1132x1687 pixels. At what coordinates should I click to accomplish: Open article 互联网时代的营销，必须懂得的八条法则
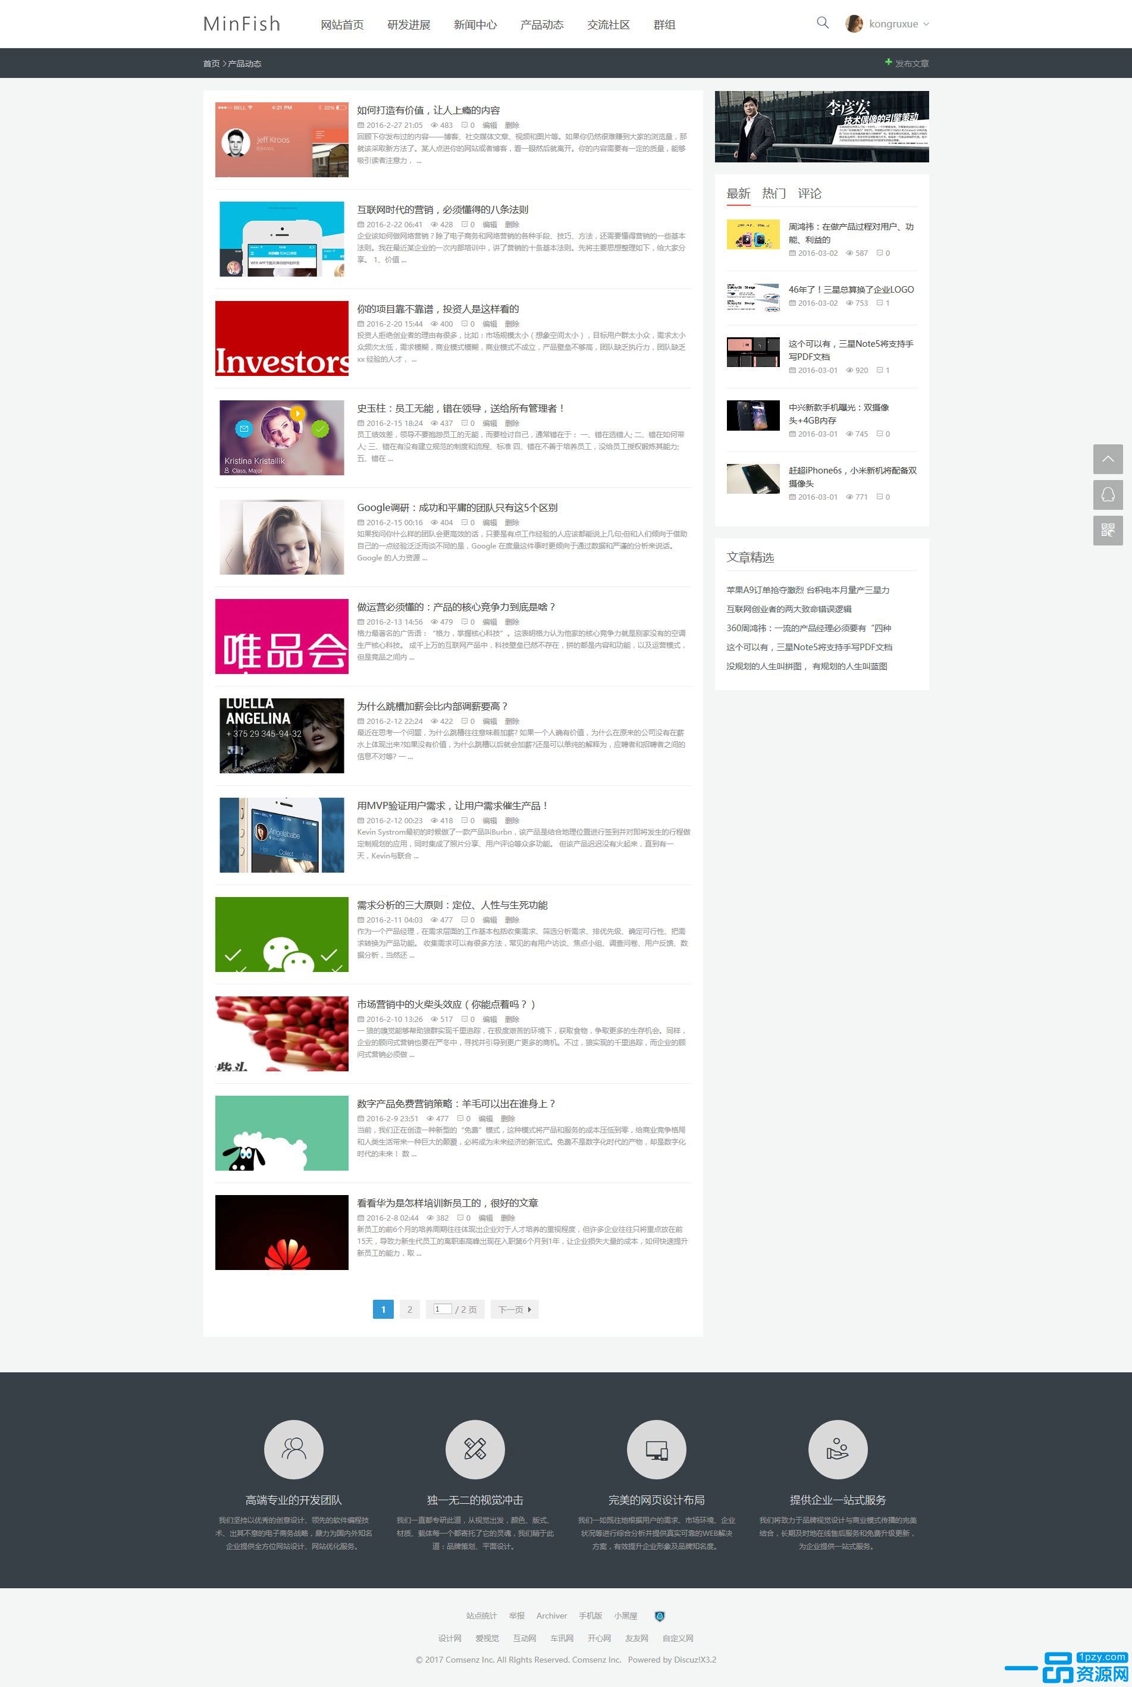point(443,209)
